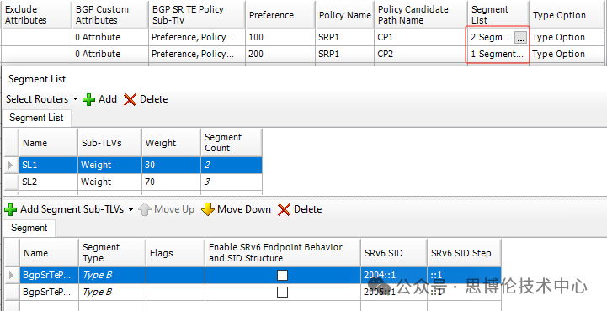Enable SRv6 Endpoint Behavior for the 2004::1 segment
This screenshot has width=607, height=311.
(283, 275)
